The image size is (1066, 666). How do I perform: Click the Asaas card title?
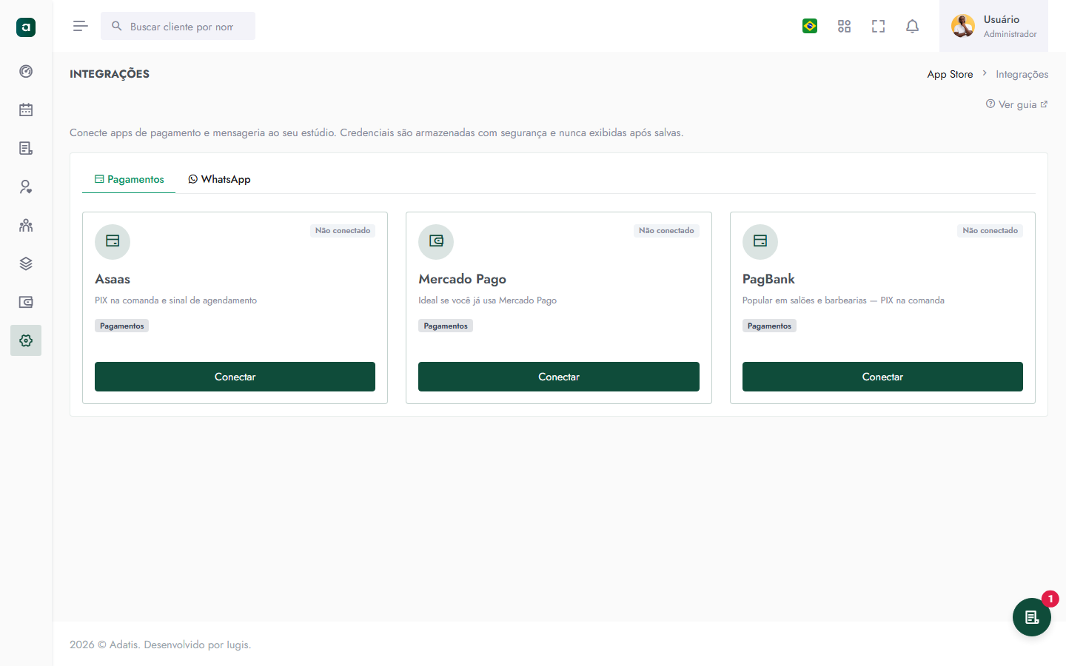click(x=113, y=279)
